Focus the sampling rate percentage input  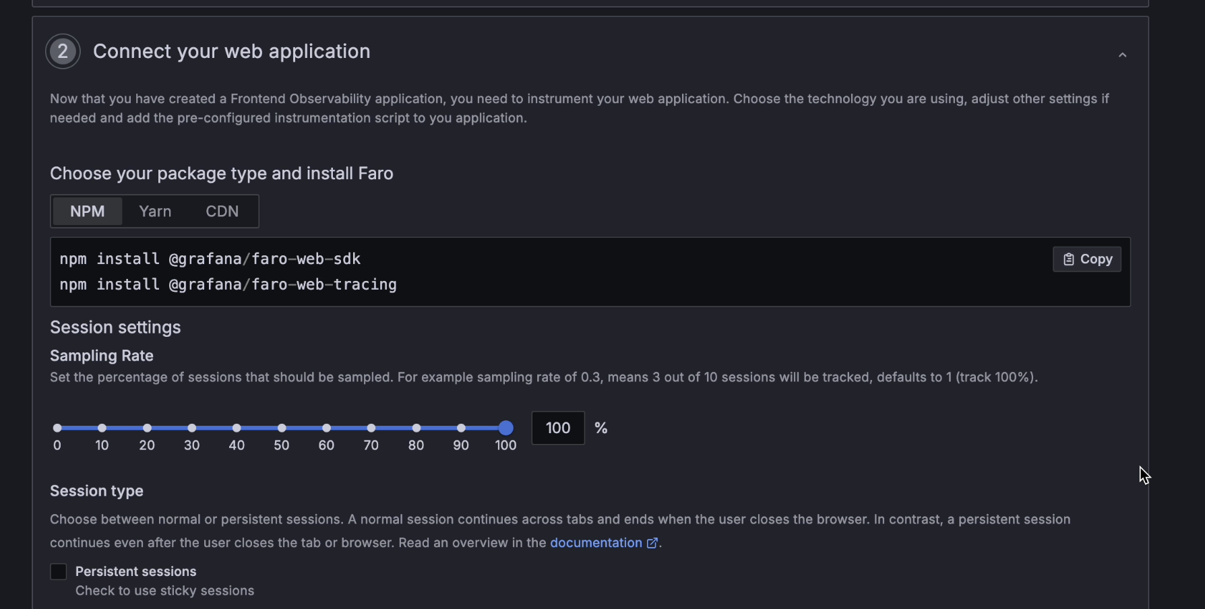coord(557,428)
